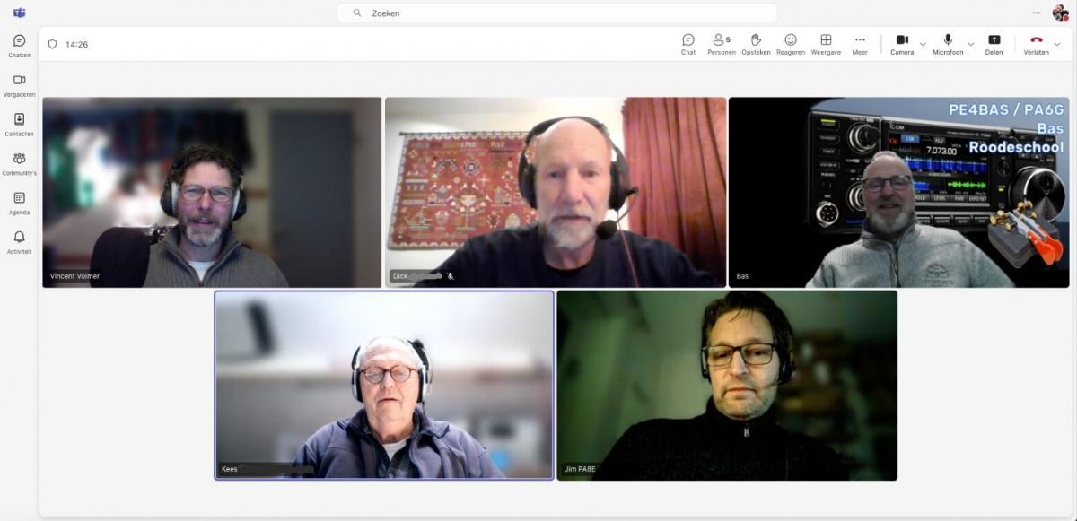Toggle the Camera on or off
The height and width of the screenshot is (521, 1077).
click(x=902, y=44)
